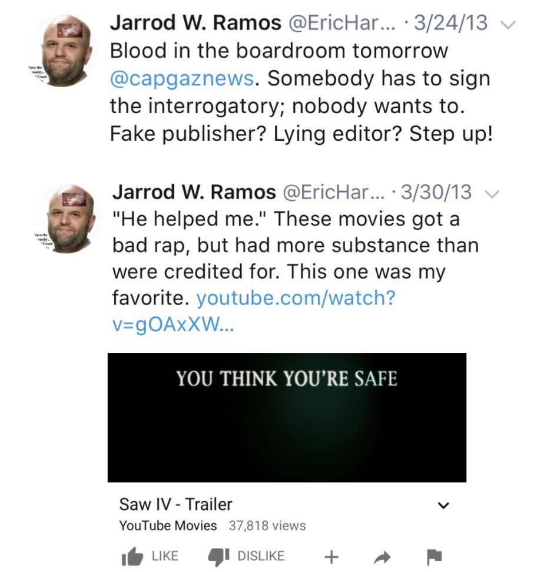Expand the 3/30/13 tweet options chevron
Screen dimensions: 557x572
click(492, 193)
